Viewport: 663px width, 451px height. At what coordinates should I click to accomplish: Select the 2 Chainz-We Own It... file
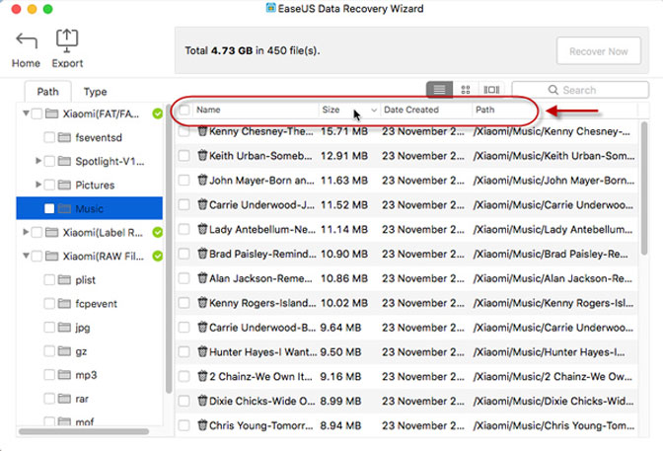(406, 376)
